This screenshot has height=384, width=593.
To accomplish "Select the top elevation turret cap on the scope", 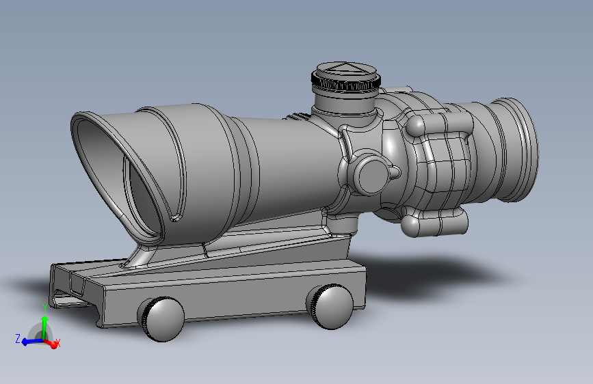I will [345, 79].
